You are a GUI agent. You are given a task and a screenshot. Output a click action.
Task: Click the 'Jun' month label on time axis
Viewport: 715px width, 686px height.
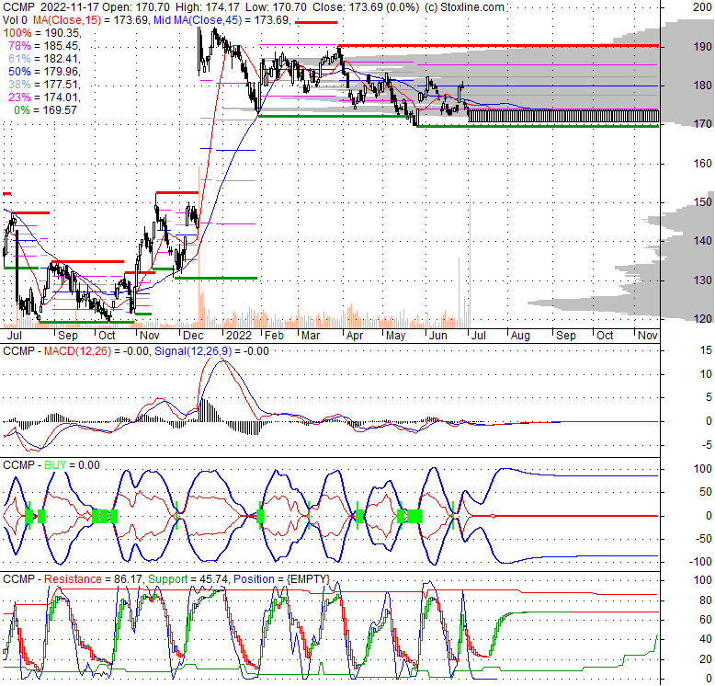pos(437,336)
